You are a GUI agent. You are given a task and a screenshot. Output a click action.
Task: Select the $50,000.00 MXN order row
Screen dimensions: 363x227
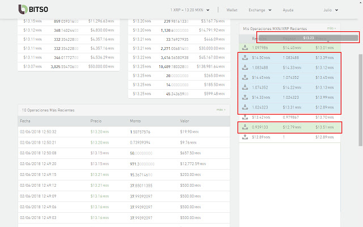tap(68, 66)
